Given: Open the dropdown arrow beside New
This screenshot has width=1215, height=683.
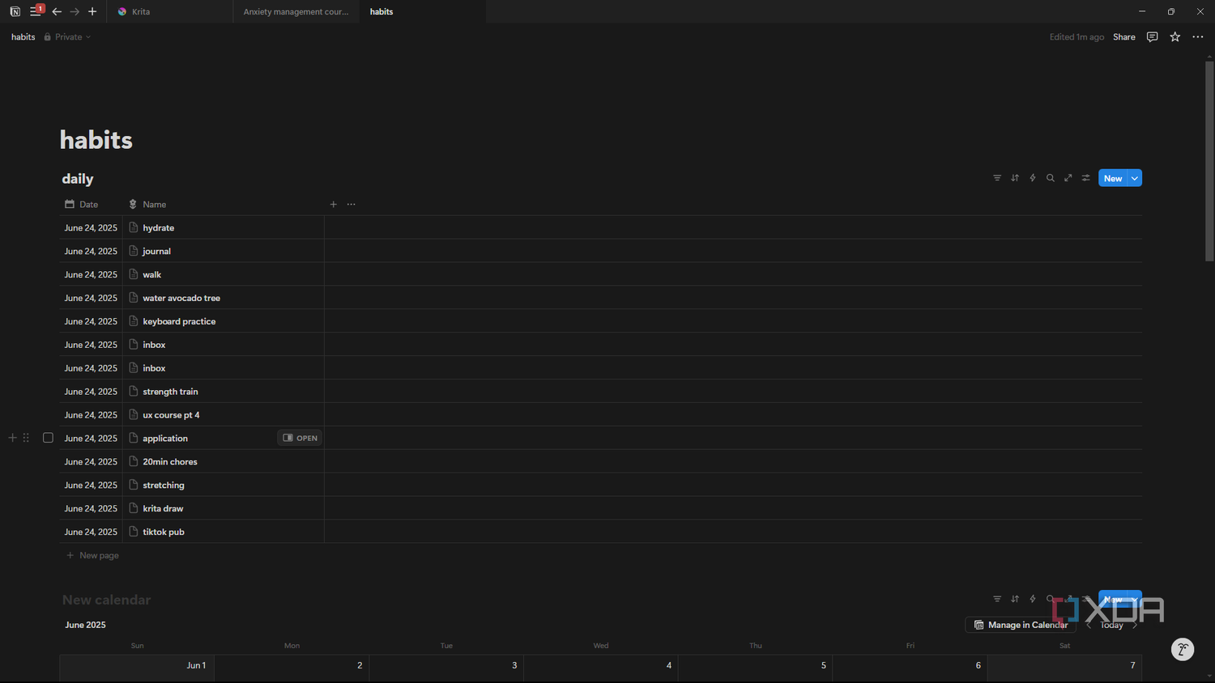Looking at the screenshot, I should point(1135,178).
